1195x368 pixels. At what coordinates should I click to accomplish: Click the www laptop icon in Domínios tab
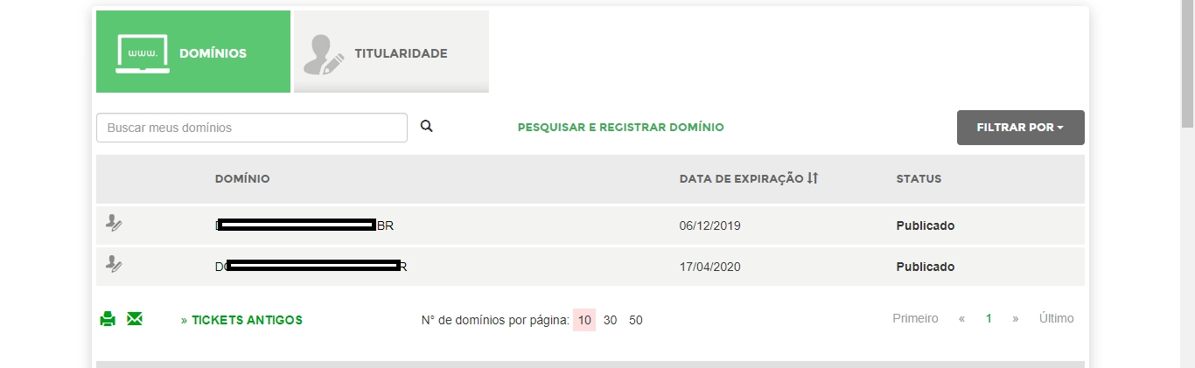[143, 53]
